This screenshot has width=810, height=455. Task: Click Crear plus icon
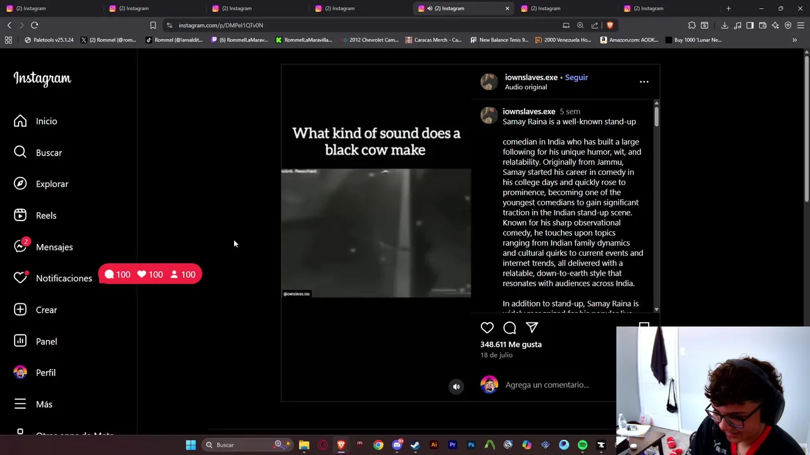point(20,310)
